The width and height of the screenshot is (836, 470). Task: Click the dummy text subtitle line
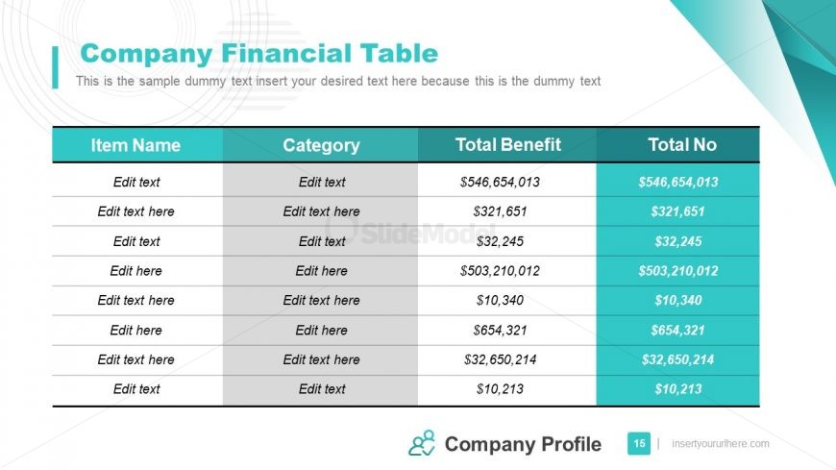338,81
